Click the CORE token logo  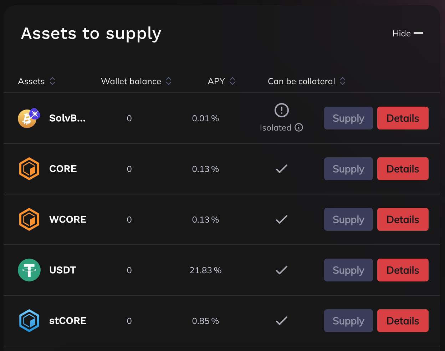pos(29,169)
